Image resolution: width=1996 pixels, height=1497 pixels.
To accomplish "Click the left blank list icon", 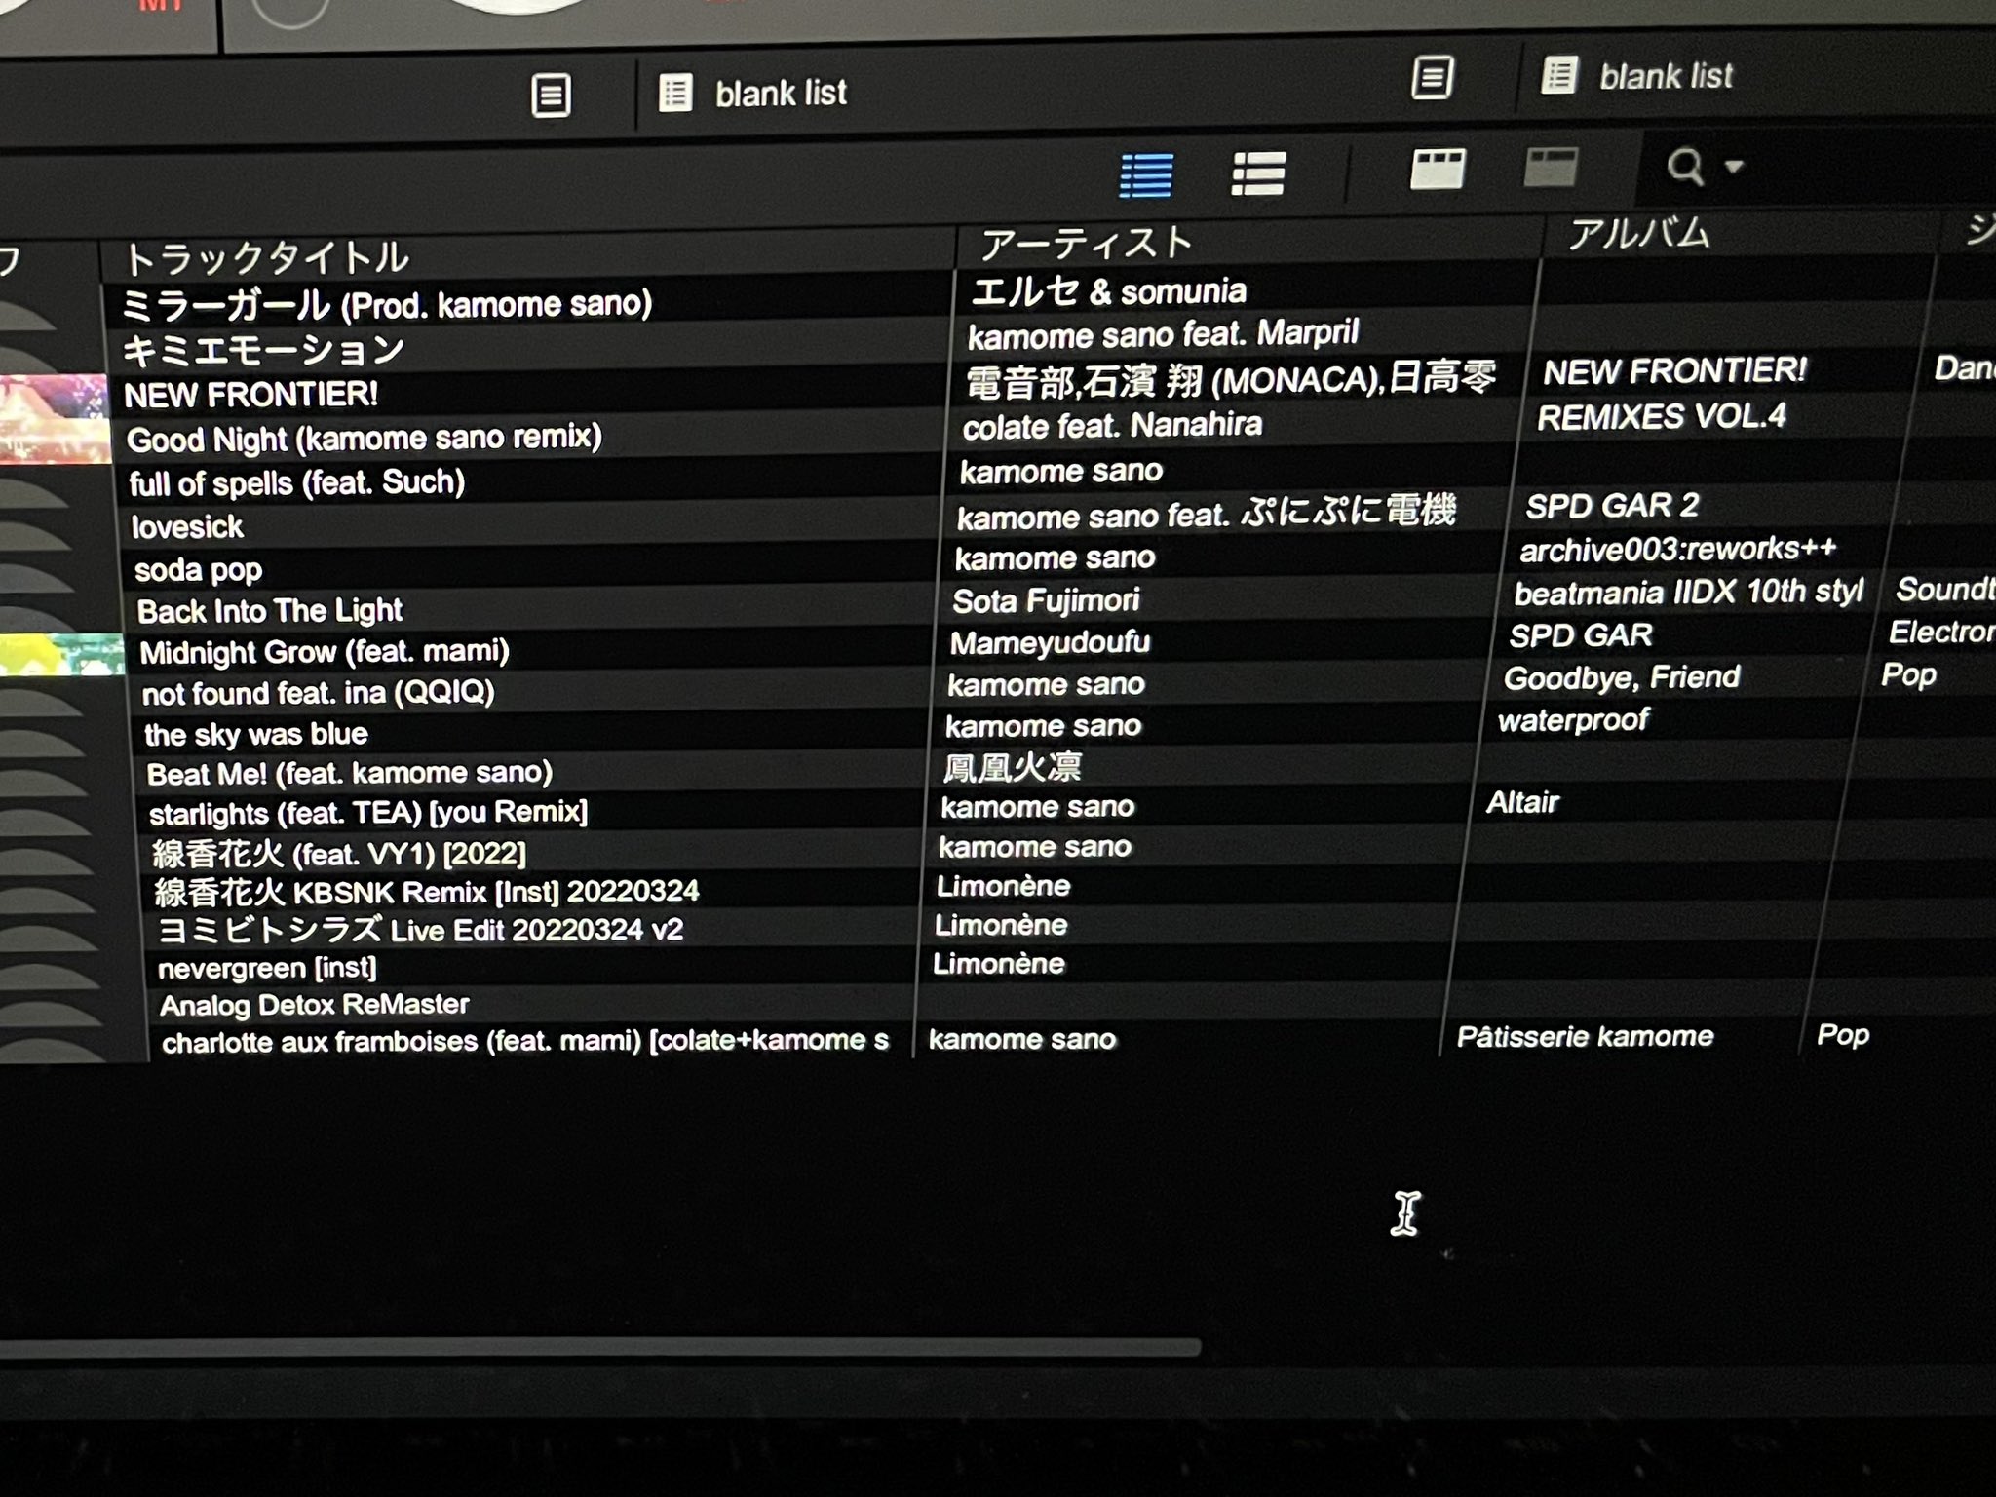I will click(675, 94).
